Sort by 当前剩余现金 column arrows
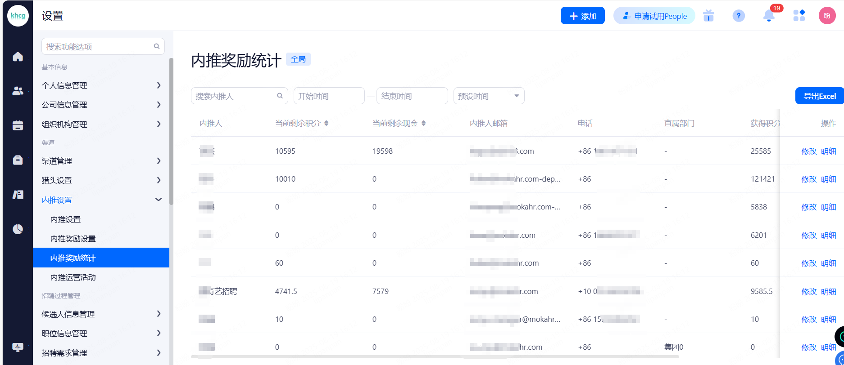This screenshot has width=844, height=365. click(x=423, y=123)
